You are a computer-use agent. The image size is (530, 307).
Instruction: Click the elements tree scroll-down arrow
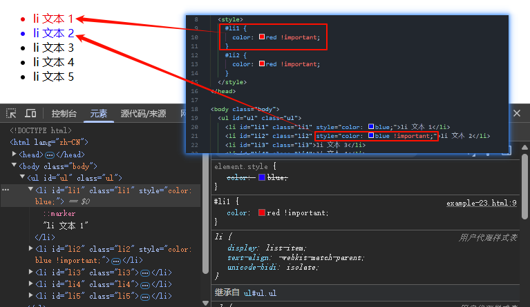tap(205, 303)
